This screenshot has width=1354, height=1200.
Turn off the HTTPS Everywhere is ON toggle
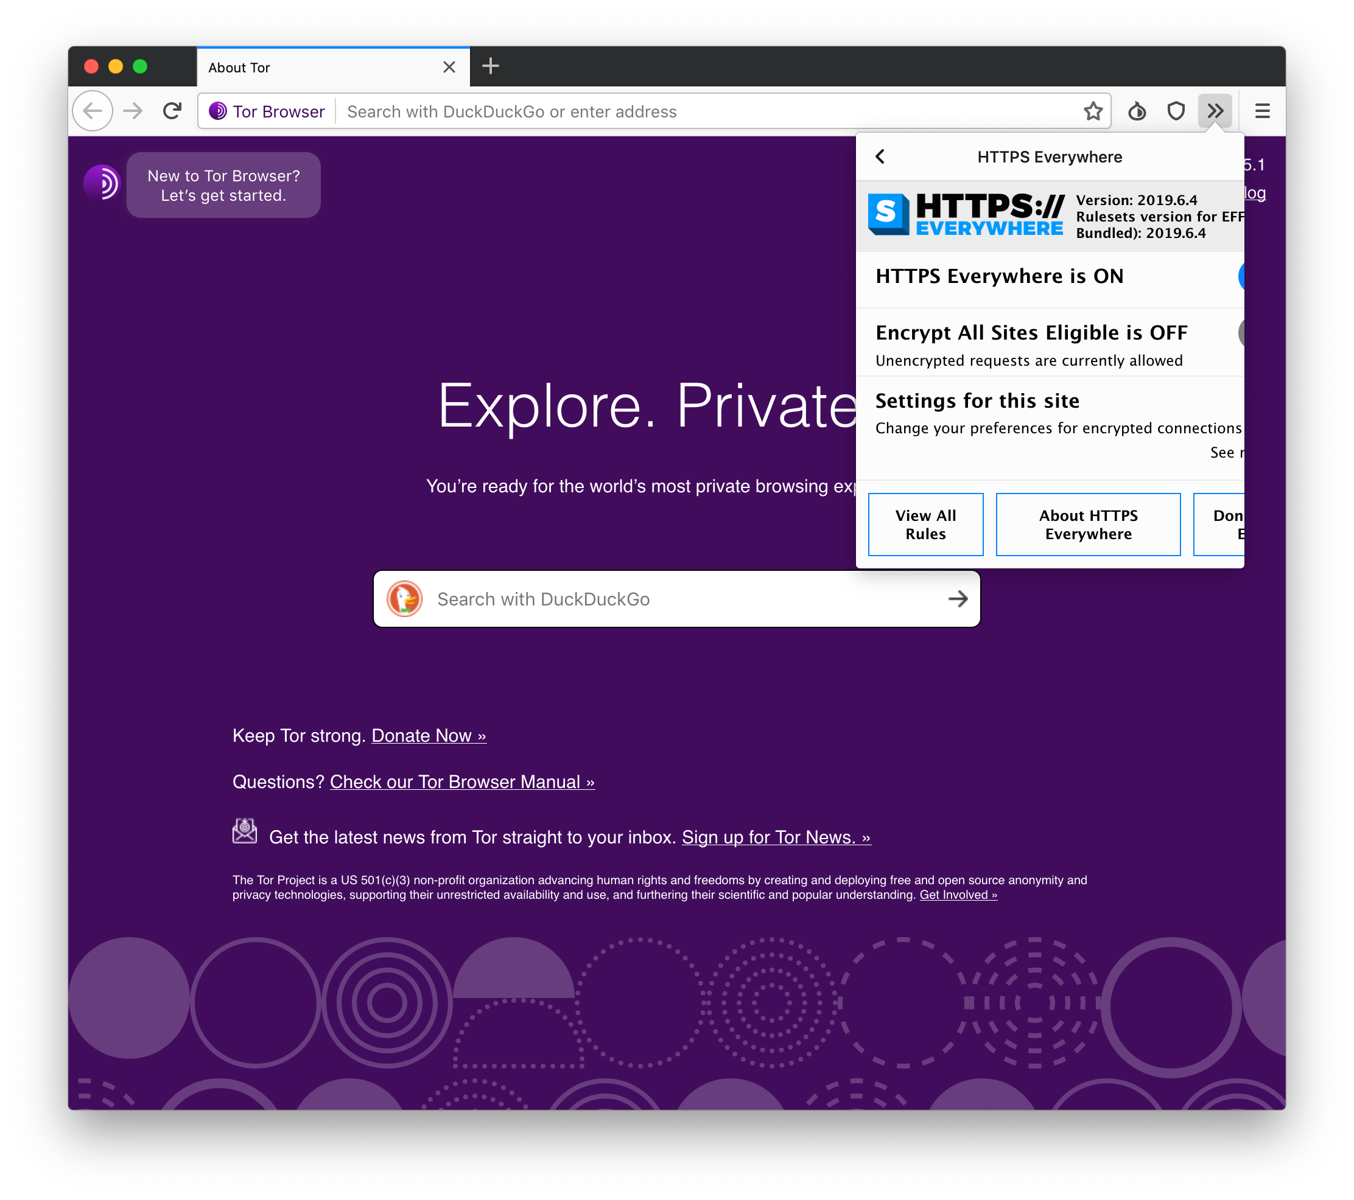click(x=1243, y=276)
